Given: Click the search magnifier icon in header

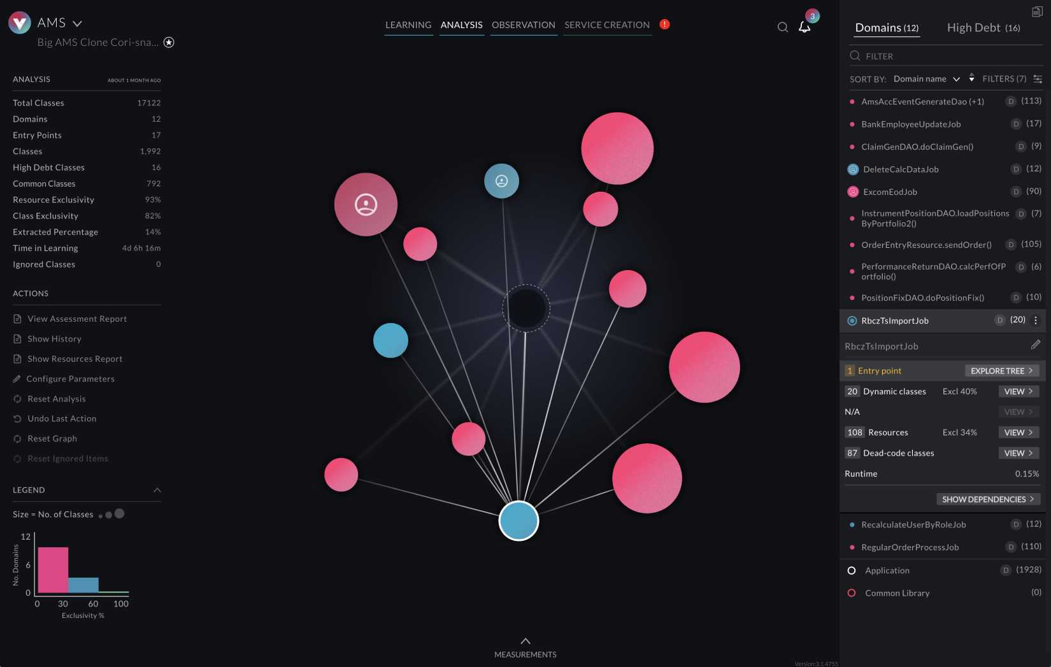Looking at the screenshot, I should 783,27.
